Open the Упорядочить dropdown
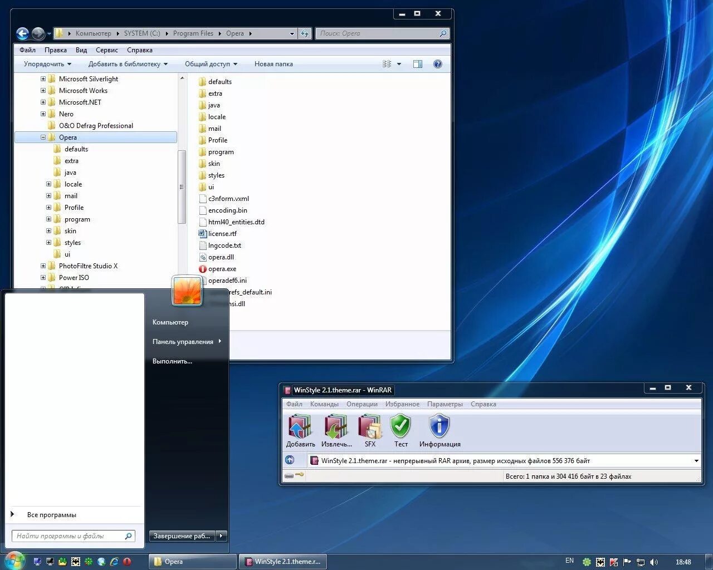This screenshot has height=570, width=713. (x=47, y=64)
